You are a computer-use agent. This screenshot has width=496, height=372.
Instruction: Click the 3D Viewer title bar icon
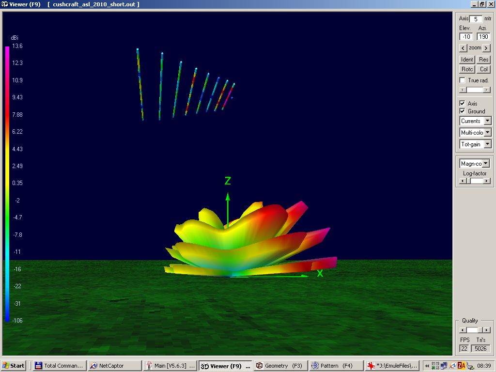click(x=4, y=4)
